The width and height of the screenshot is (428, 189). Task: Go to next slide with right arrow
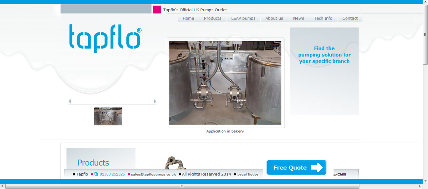click(155, 102)
